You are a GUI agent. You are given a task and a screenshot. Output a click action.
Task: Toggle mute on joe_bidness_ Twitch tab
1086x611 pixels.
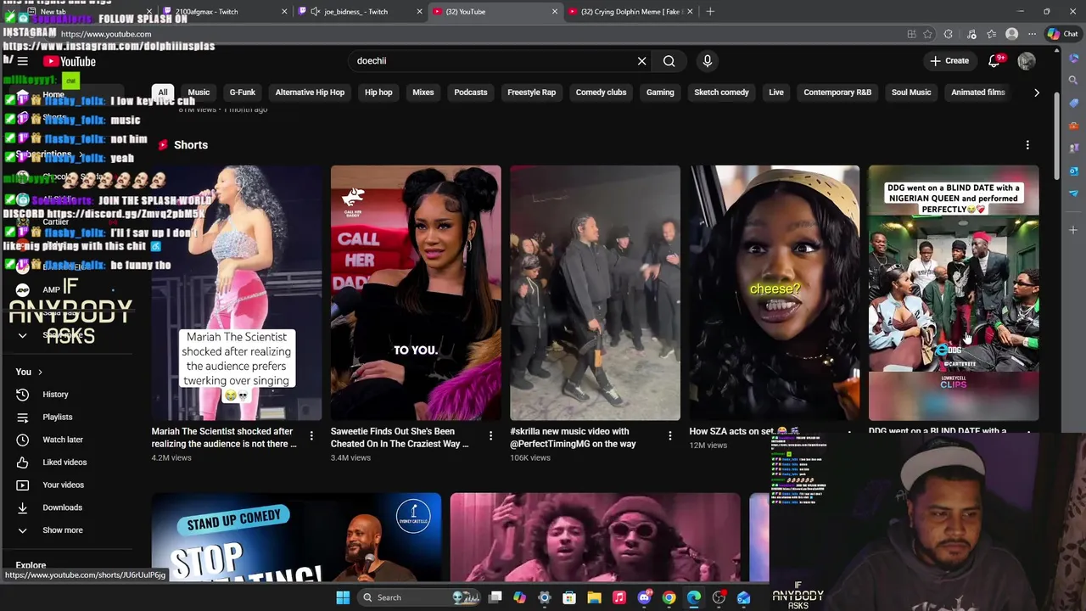(x=316, y=12)
